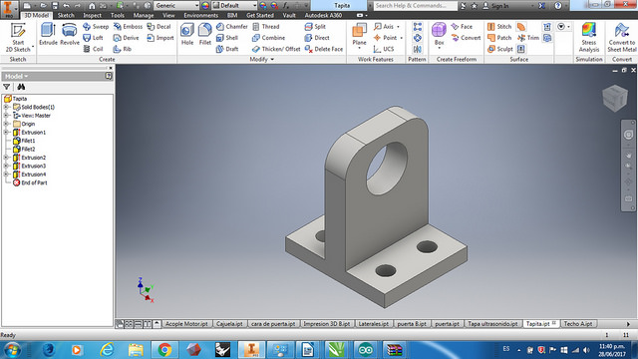Expand Extrusion2 feature node
Image resolution: width=638 pixels, height=359 pixels.
coord(6,158)
